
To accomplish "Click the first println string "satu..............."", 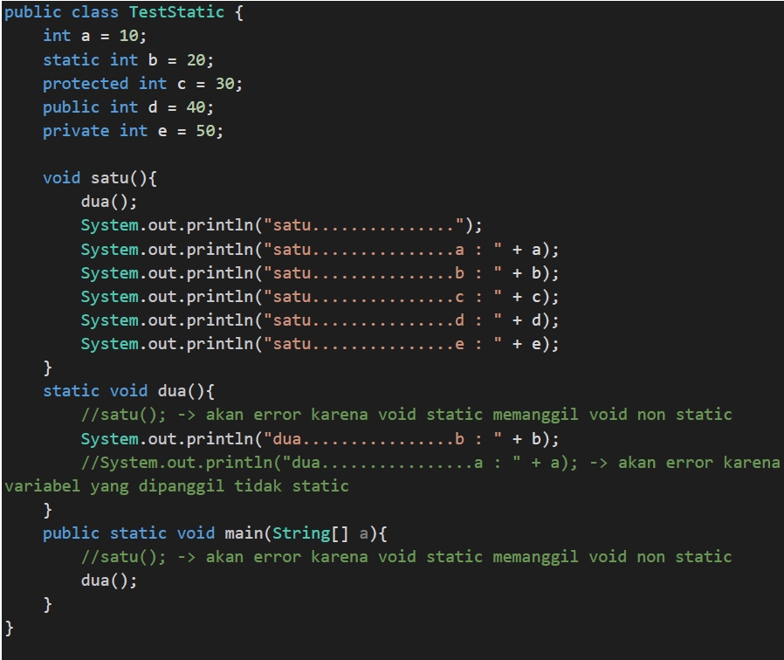I will 365,225.
